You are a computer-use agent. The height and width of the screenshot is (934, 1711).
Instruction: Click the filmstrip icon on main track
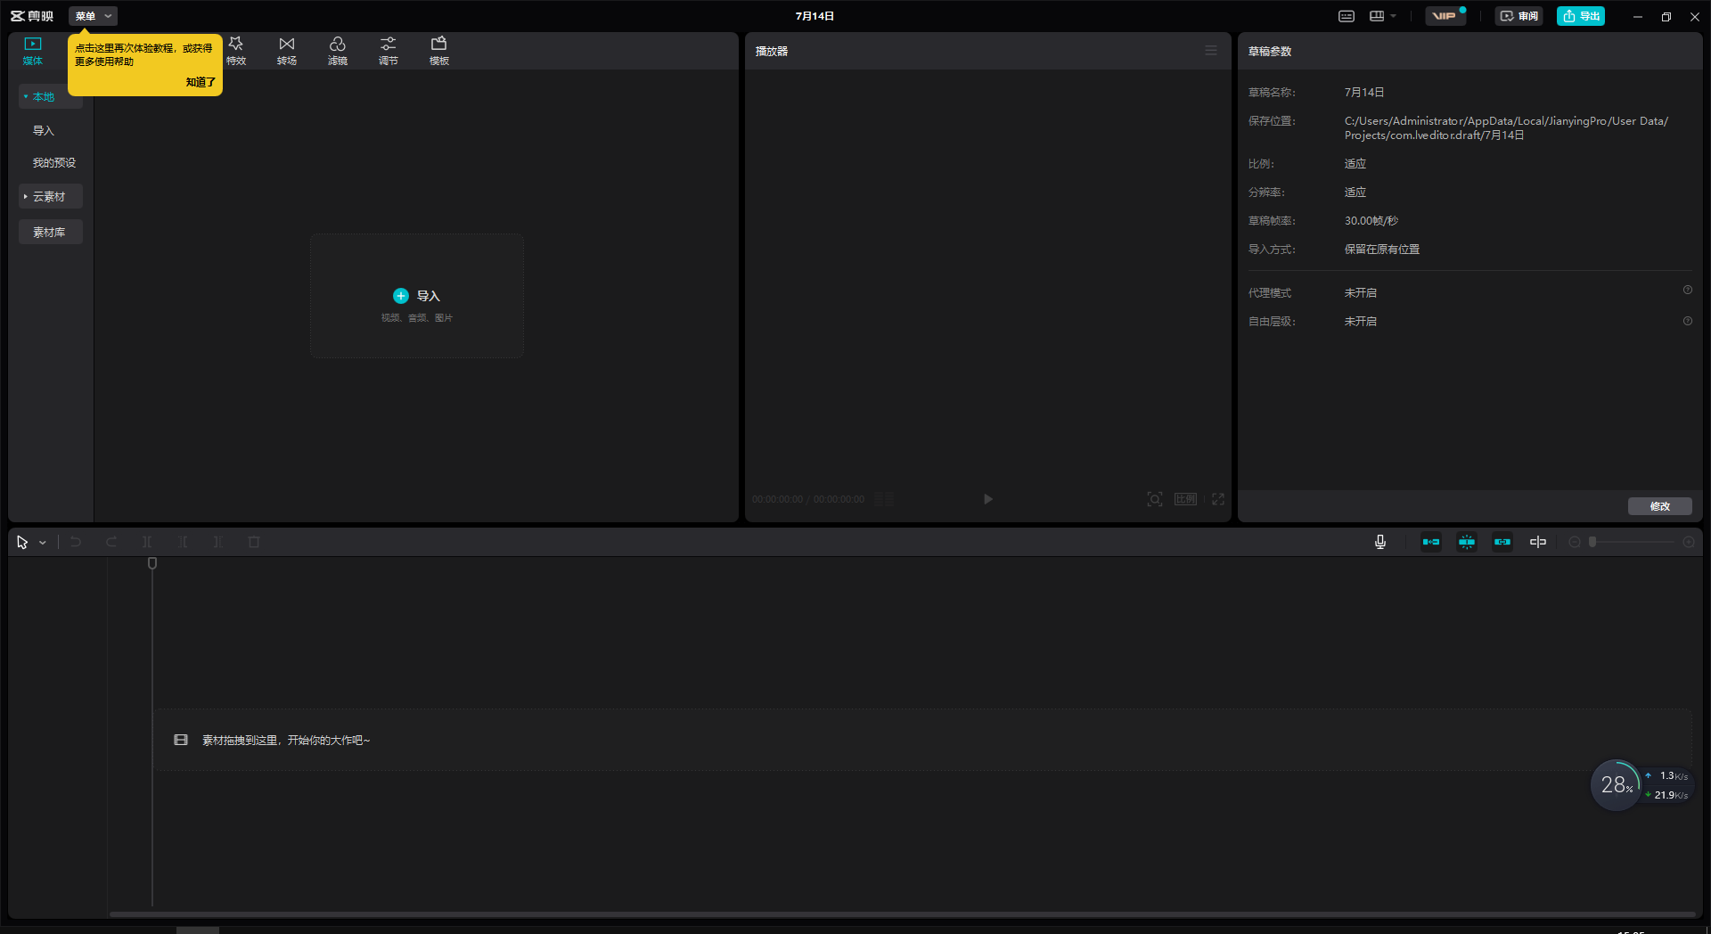point(181,740)
